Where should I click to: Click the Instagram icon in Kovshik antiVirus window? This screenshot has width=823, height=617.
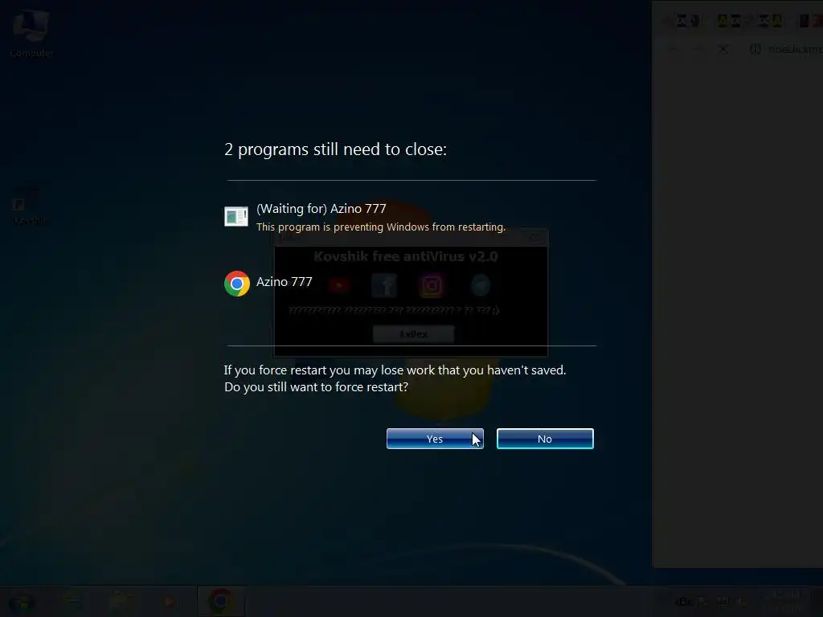coord(432,285)
